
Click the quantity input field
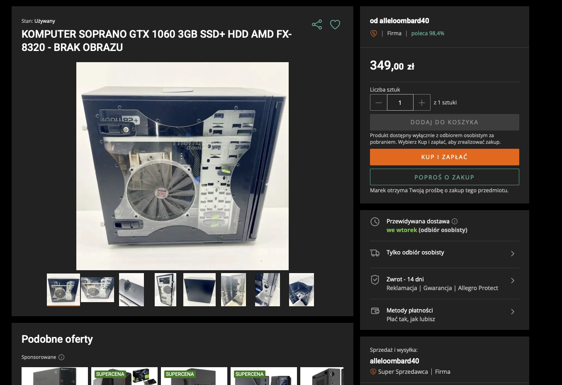[400, 102]
